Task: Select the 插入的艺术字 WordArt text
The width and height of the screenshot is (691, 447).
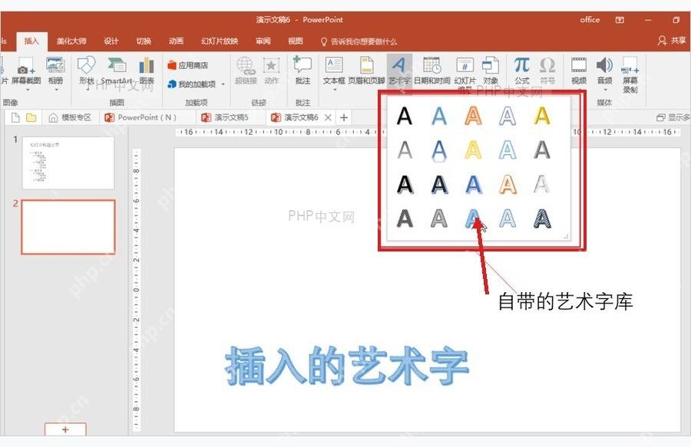Action: 347,366
